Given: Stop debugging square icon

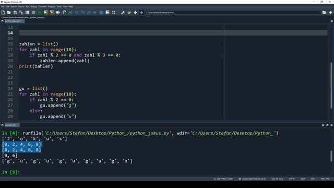Looking at the screenshot, I should [101, 13].
